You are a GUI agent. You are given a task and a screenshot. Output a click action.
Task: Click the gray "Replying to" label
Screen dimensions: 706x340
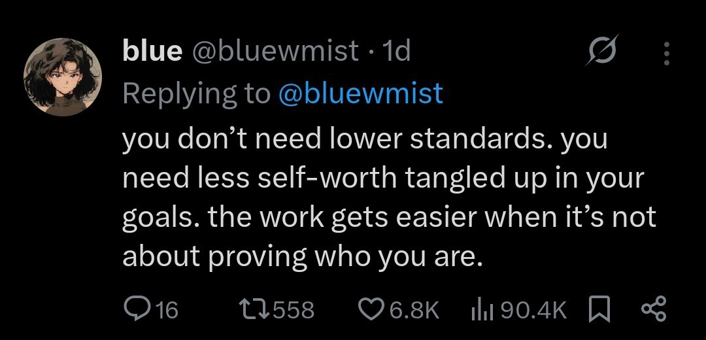click(x=196, y=93)
